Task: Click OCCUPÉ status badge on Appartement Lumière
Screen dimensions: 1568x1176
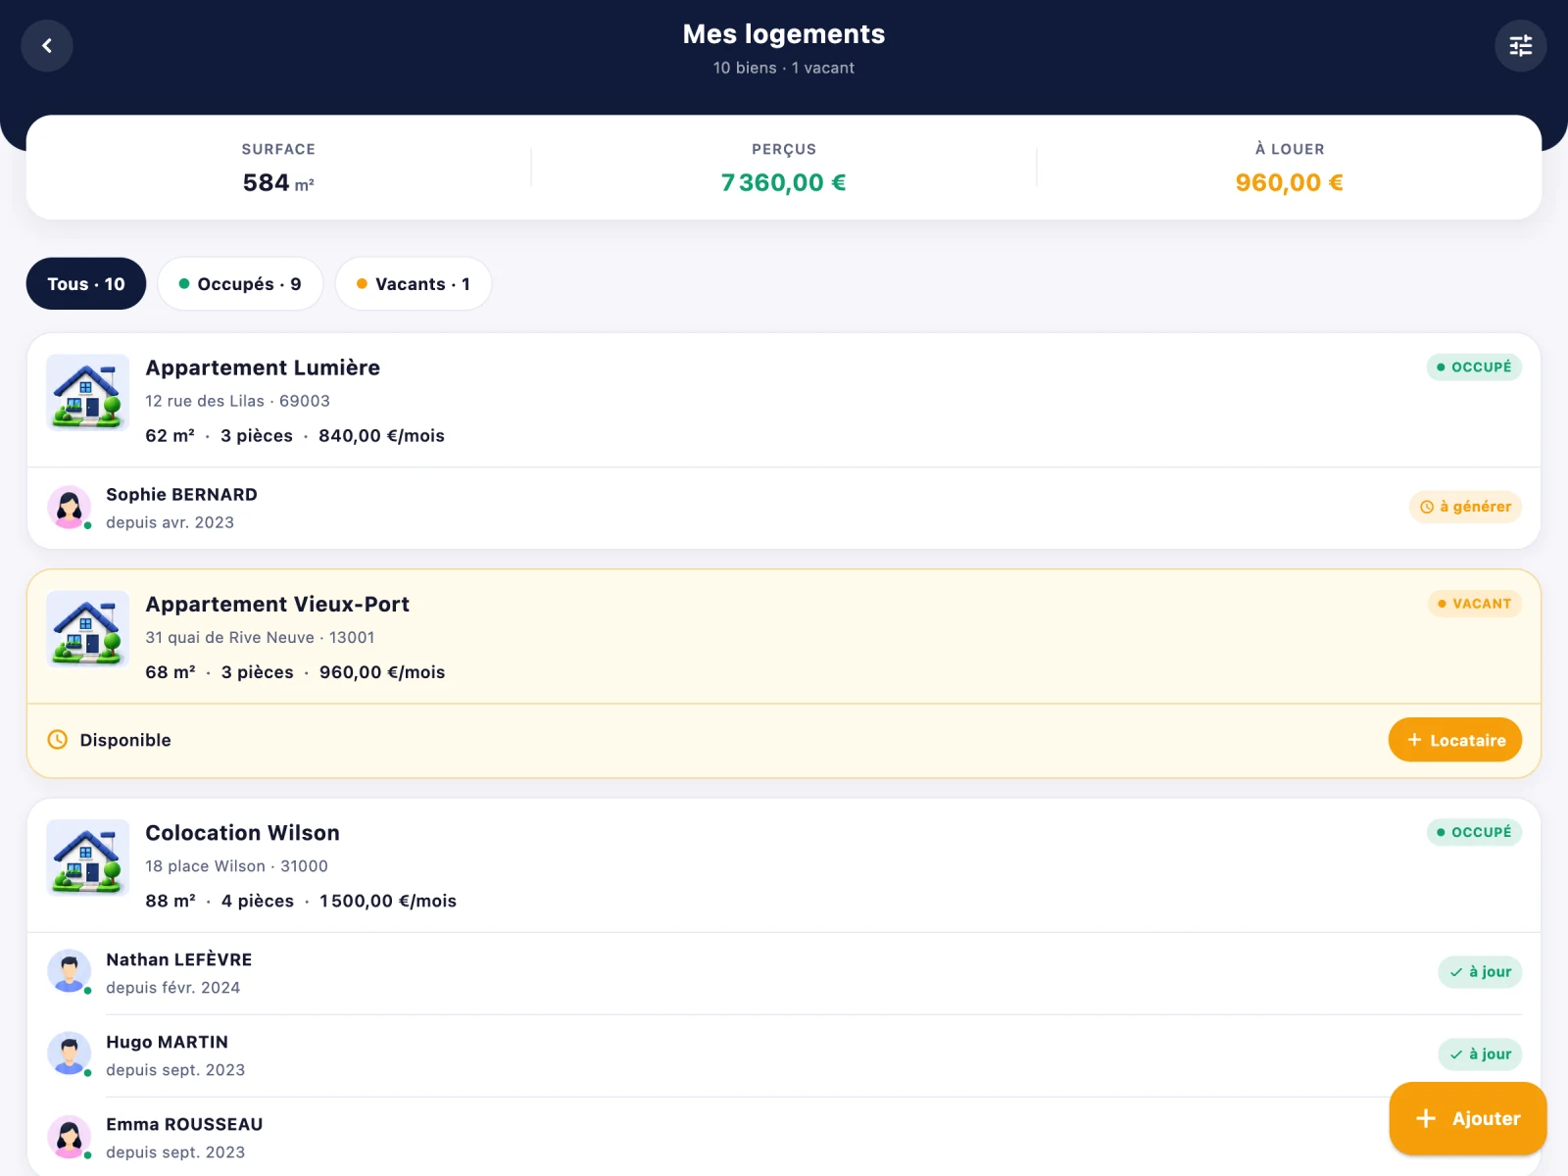Action: point(1474,367)
